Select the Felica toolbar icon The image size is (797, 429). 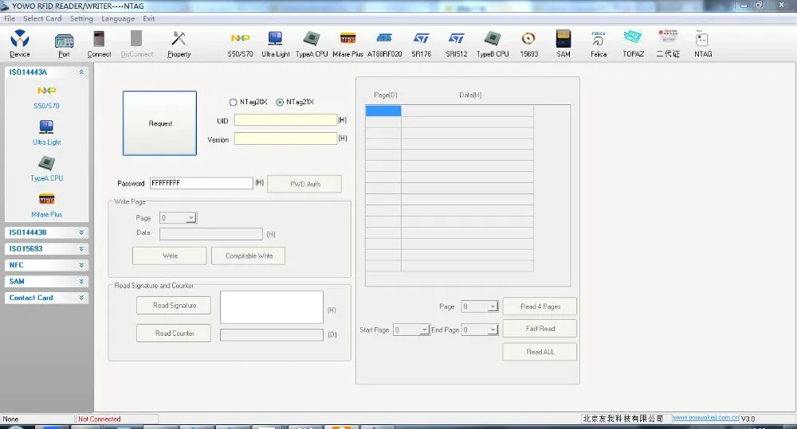599,43
